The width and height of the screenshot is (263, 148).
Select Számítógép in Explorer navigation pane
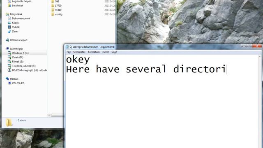(x=16, y=49)
